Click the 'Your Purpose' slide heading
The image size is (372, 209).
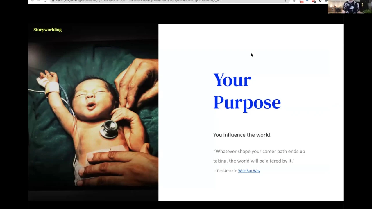click(x=247, y=91)
